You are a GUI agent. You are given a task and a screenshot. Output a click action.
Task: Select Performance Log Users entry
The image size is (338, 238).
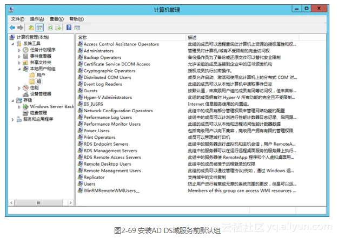tap(108, 117)
